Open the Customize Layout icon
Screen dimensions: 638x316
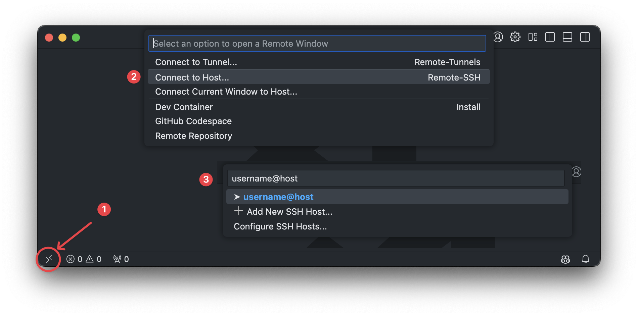tap(533, 37)
